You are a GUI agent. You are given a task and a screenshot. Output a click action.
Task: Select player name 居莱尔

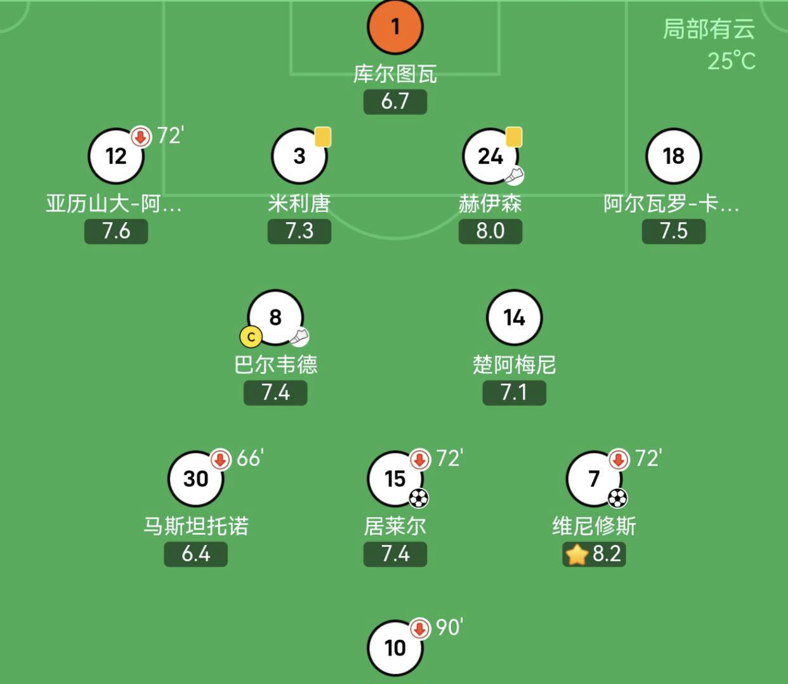[395, 526]
